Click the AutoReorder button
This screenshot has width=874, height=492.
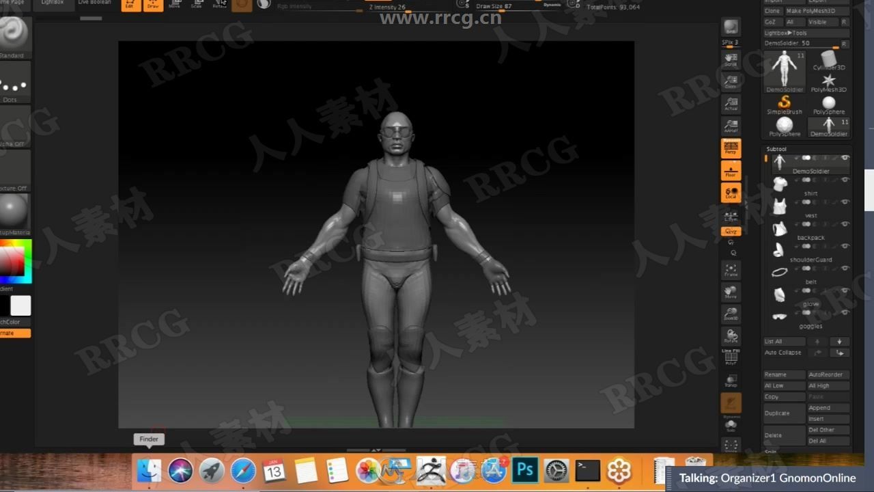[828, 374]
